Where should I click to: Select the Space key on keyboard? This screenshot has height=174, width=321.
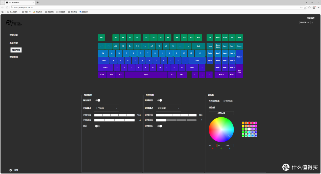146,75
